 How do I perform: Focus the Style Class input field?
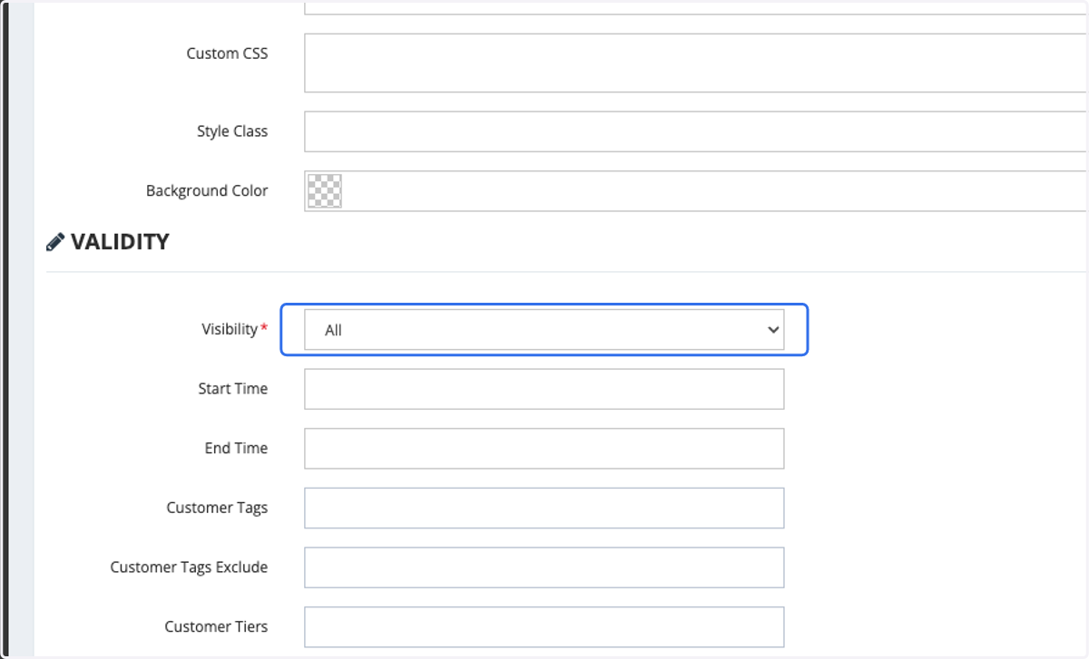tap(695, 131)
